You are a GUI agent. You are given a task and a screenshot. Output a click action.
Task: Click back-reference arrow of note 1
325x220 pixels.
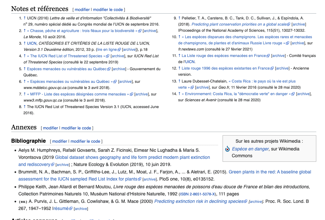25,18
